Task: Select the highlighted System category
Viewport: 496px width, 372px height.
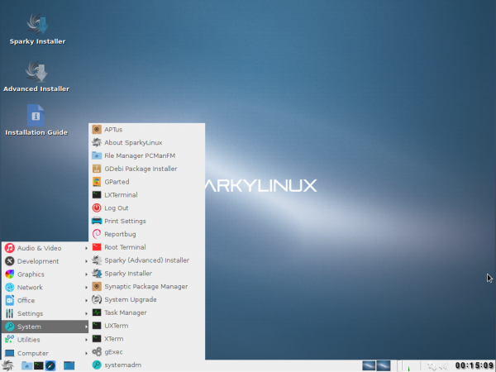Action: [45, 327]
